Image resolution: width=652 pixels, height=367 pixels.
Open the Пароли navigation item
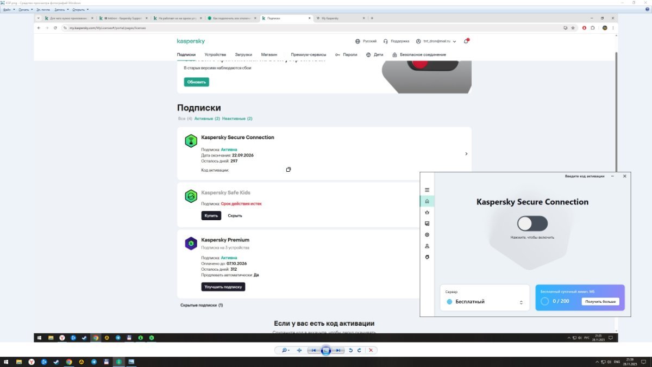(x=346, y=54)
